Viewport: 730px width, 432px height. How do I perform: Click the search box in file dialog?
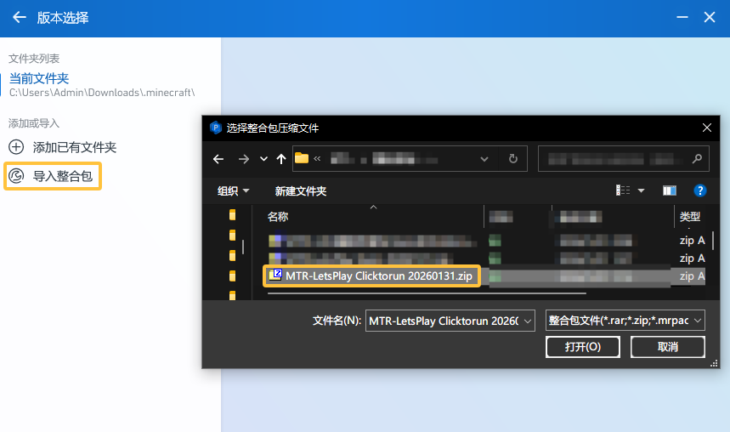pyautogui.click(x=615, y=159)
